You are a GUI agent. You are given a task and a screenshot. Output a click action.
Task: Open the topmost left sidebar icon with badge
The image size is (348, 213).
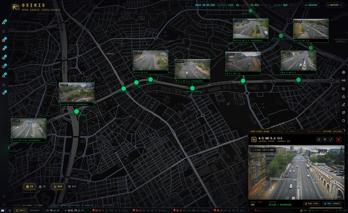point(4,23)
